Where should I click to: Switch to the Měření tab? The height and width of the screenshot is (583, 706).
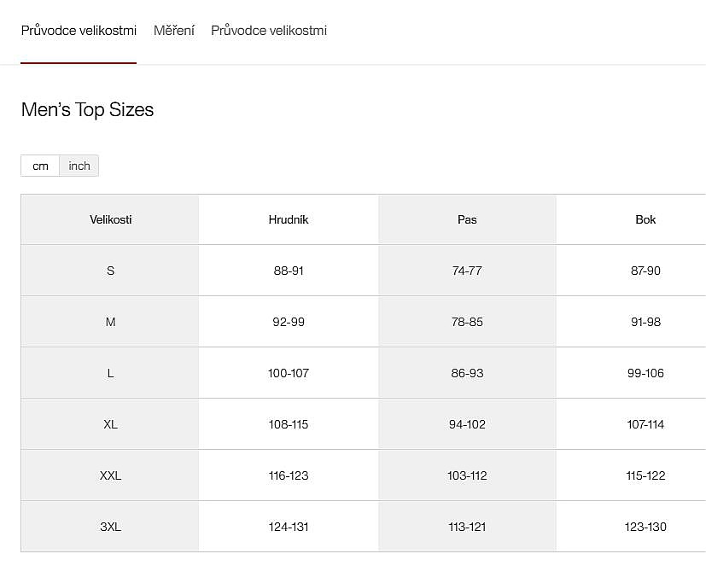tap(173, 31)
